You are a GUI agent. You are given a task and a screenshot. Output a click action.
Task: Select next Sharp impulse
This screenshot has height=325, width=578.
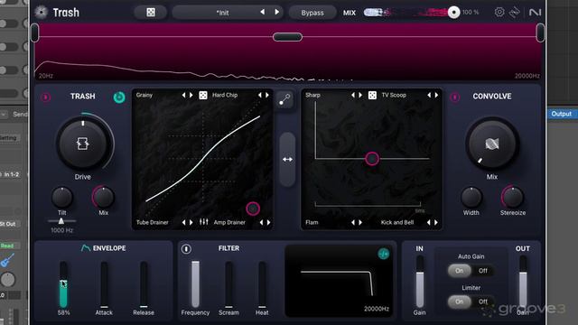pos(360,95)
